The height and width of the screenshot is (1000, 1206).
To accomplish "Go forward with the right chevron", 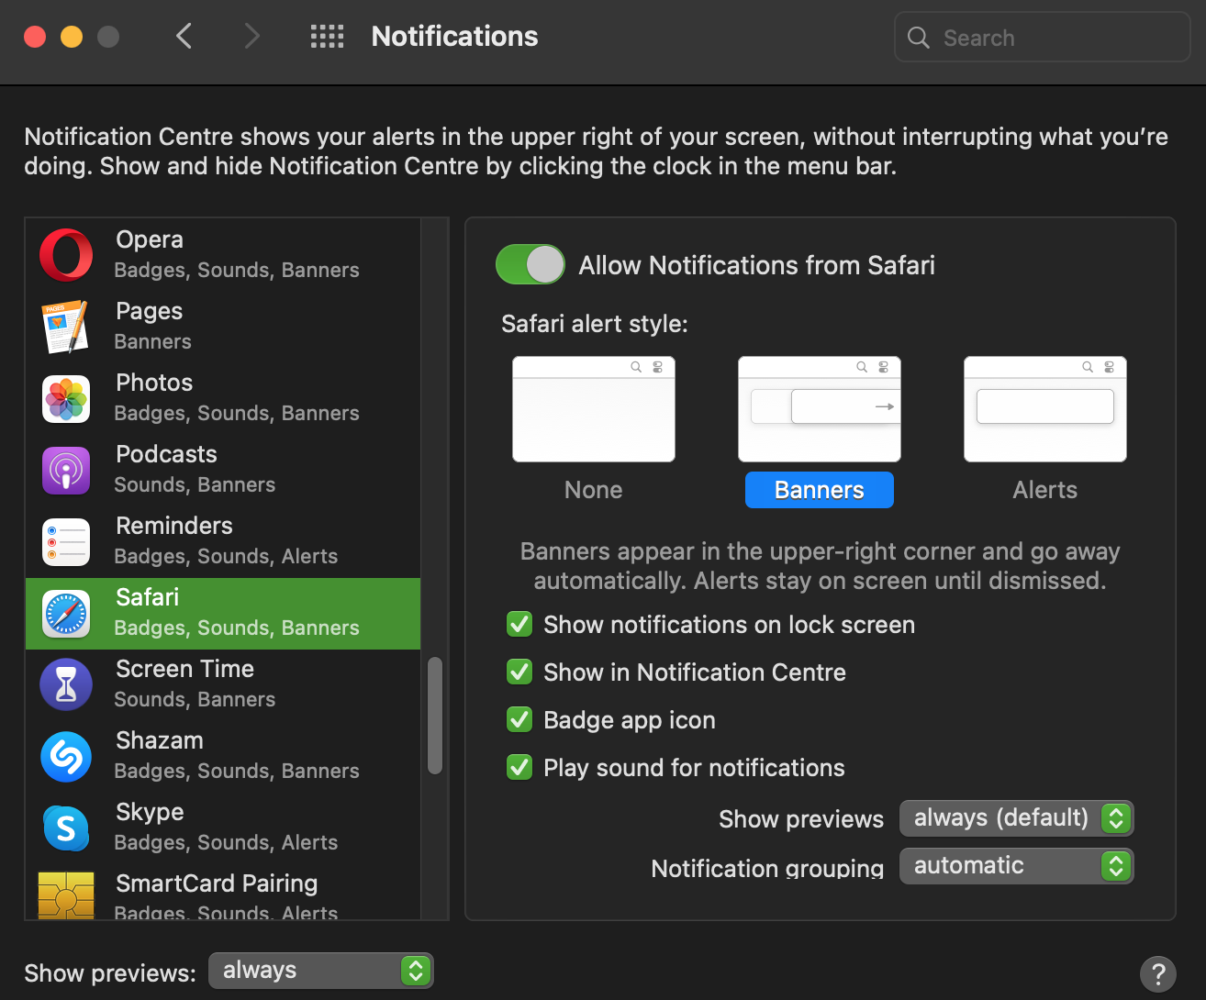I will click(251, 36).
